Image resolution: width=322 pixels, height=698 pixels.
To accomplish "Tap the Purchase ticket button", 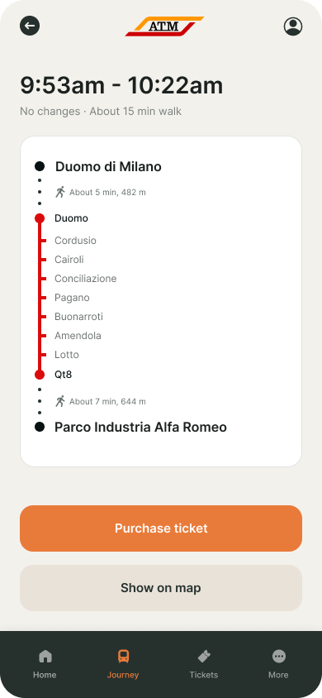I will (161, 528).
